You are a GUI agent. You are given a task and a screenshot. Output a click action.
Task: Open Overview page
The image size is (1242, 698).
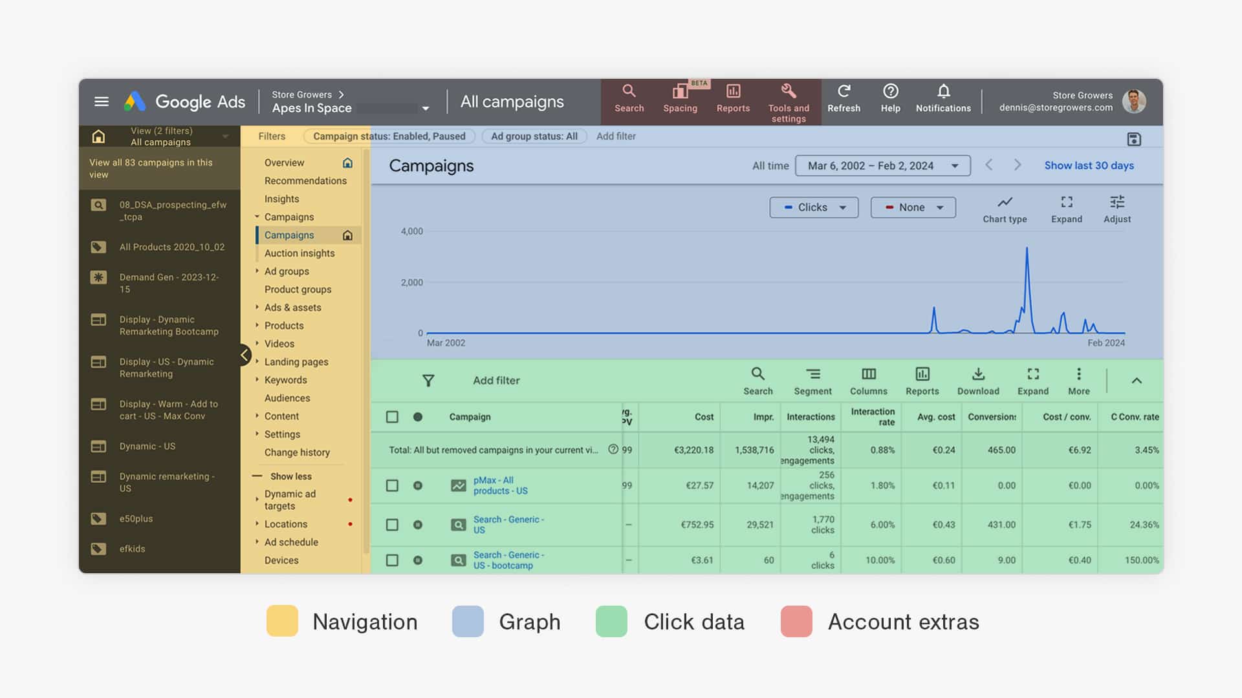coord(284,163)
